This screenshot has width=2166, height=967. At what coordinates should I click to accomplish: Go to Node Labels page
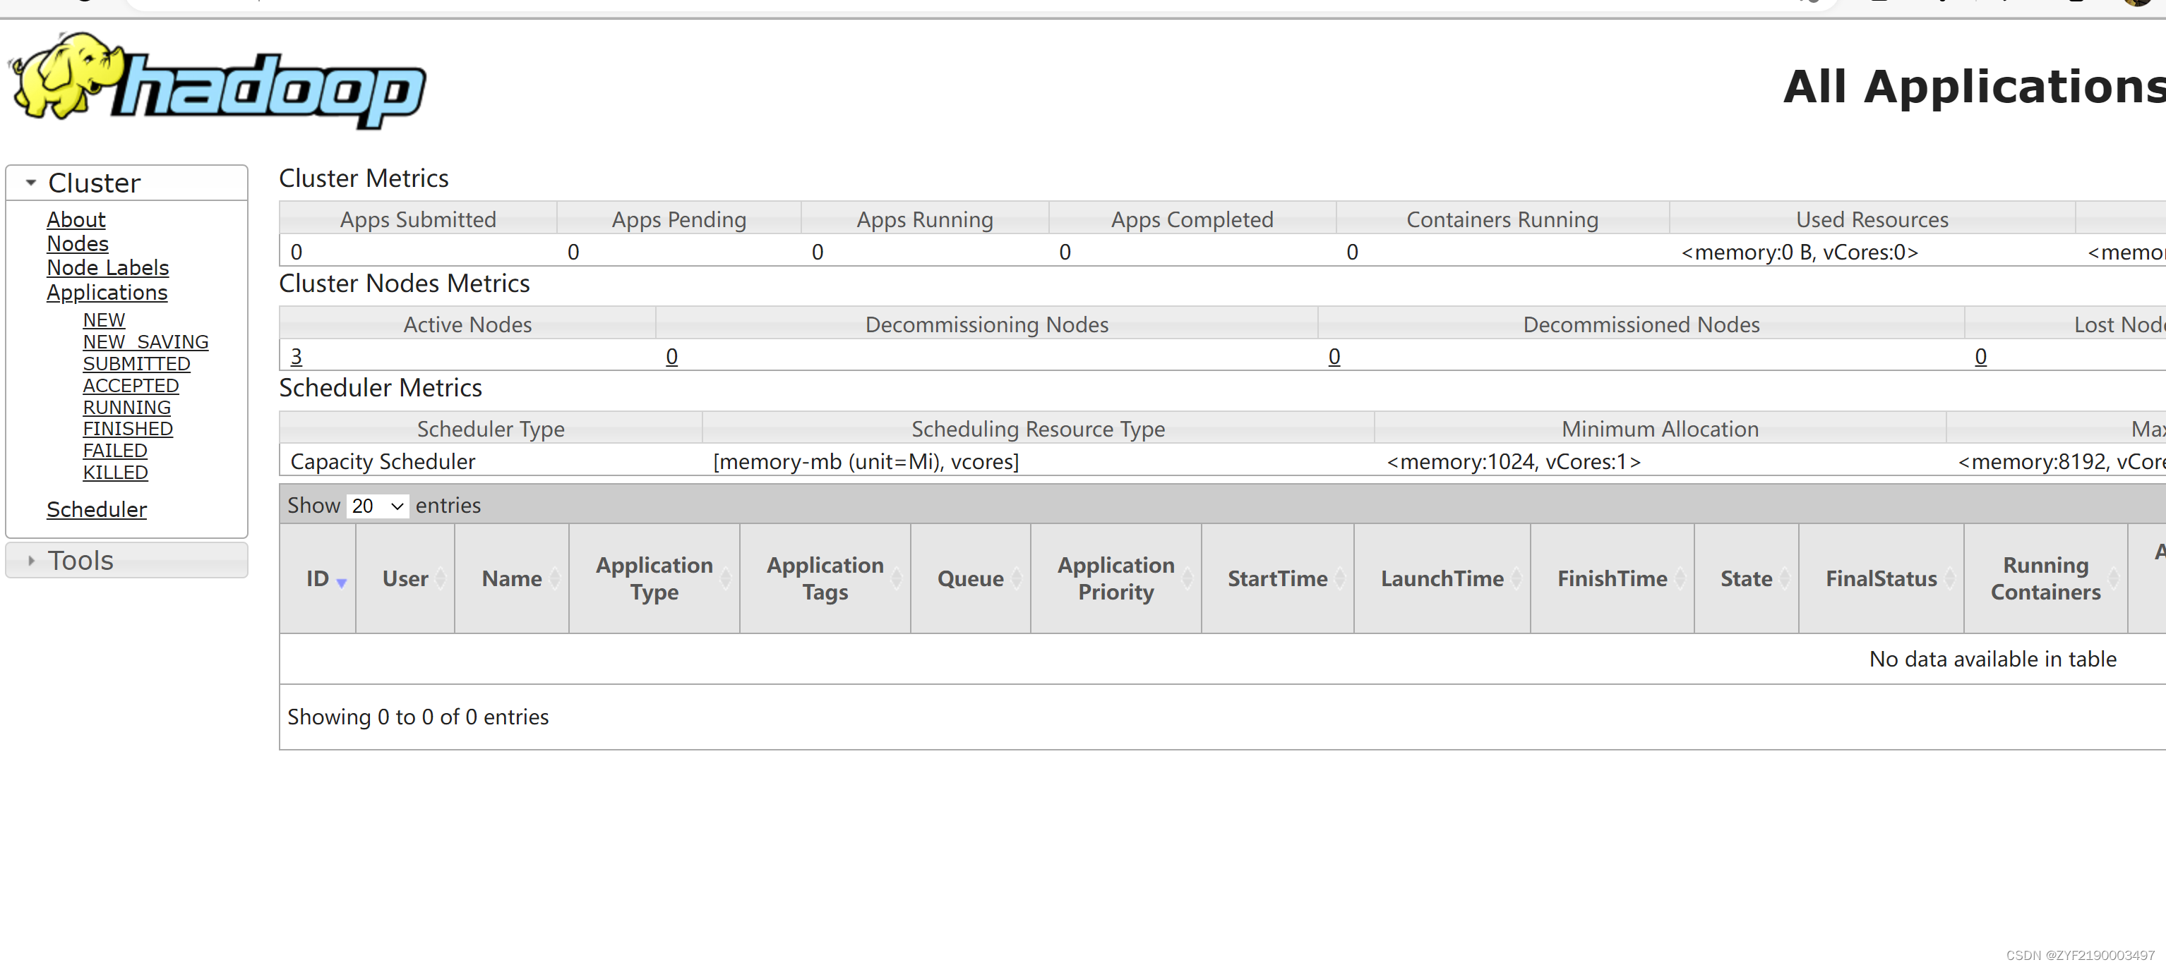pos(107,268)
